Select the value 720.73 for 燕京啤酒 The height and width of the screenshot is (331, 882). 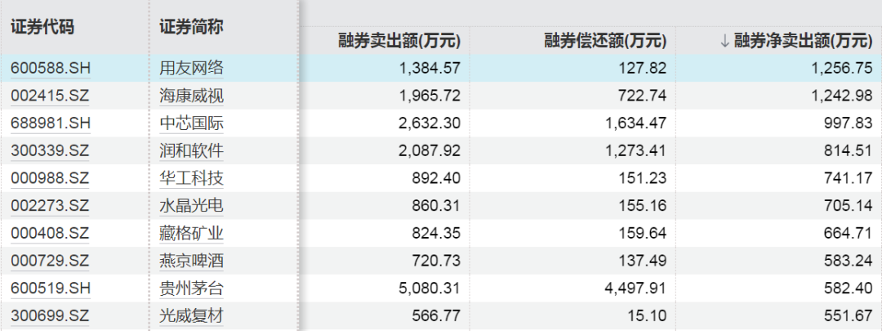[436, 262]
